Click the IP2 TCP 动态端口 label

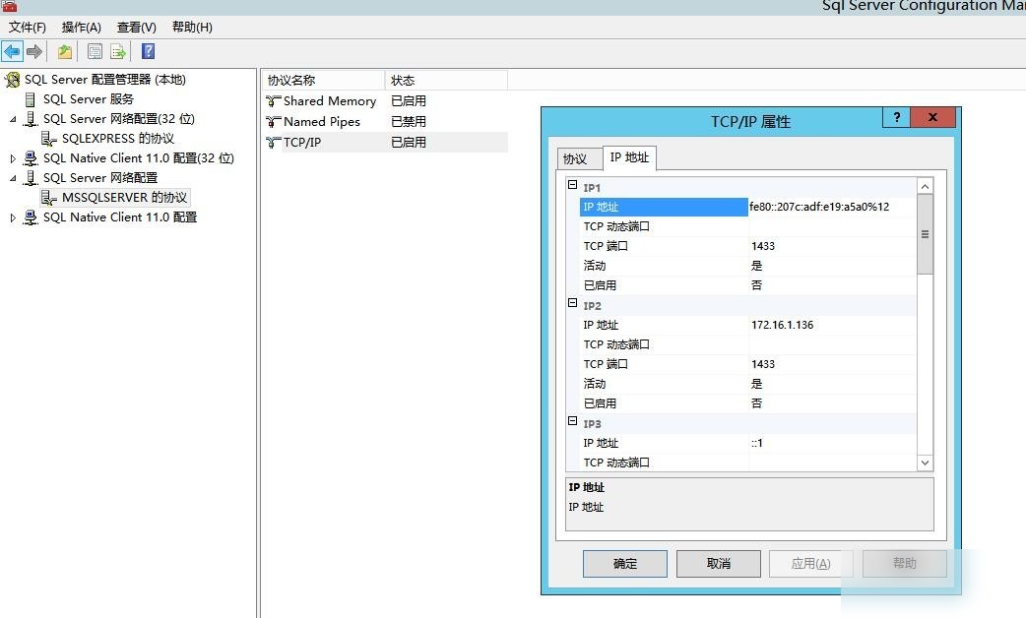[616, 344]
